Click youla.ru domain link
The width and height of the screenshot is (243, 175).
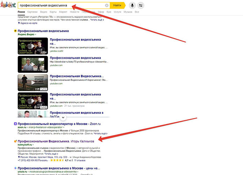pos(22,171)
